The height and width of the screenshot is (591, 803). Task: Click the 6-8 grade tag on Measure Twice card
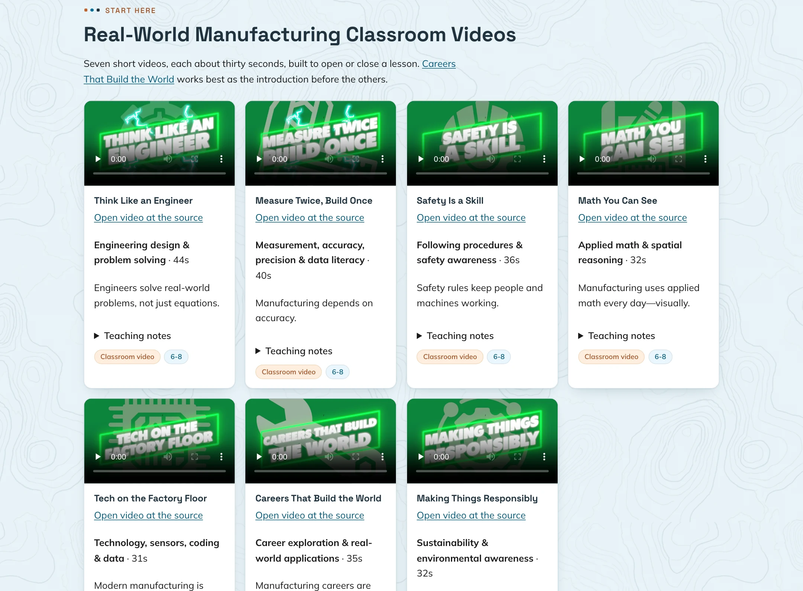coord(338,372)
